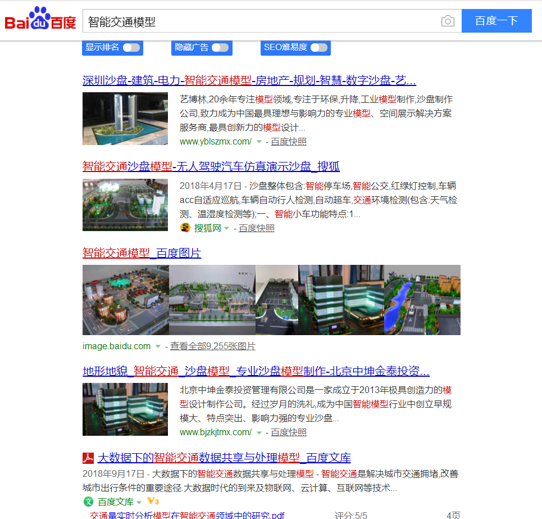542x519 pixels.
Task: Open 智能交通模型_百度图片 result link
Action: [x=142, y=253]
